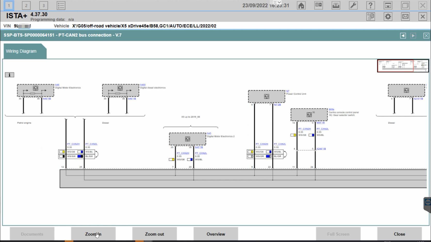Click the Zoom out button
Viewport: 431px width, 242px height.
[154, 234]
